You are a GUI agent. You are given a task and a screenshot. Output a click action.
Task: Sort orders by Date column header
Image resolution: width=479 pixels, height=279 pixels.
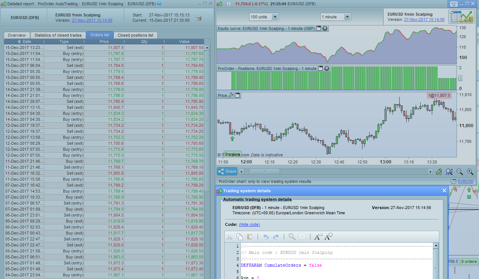pos(25,42)
